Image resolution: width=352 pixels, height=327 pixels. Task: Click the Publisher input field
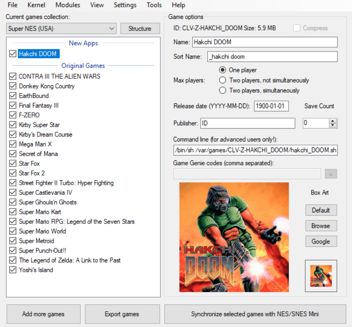[x=248, y=123]
